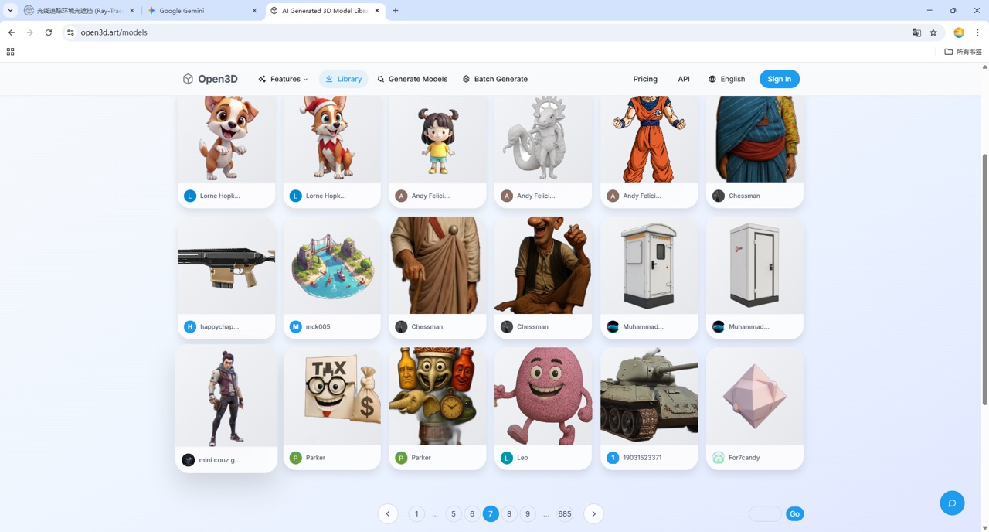Switch to Google Gemini tab
Screen dimensions: 989x532
tap(202, 11)
